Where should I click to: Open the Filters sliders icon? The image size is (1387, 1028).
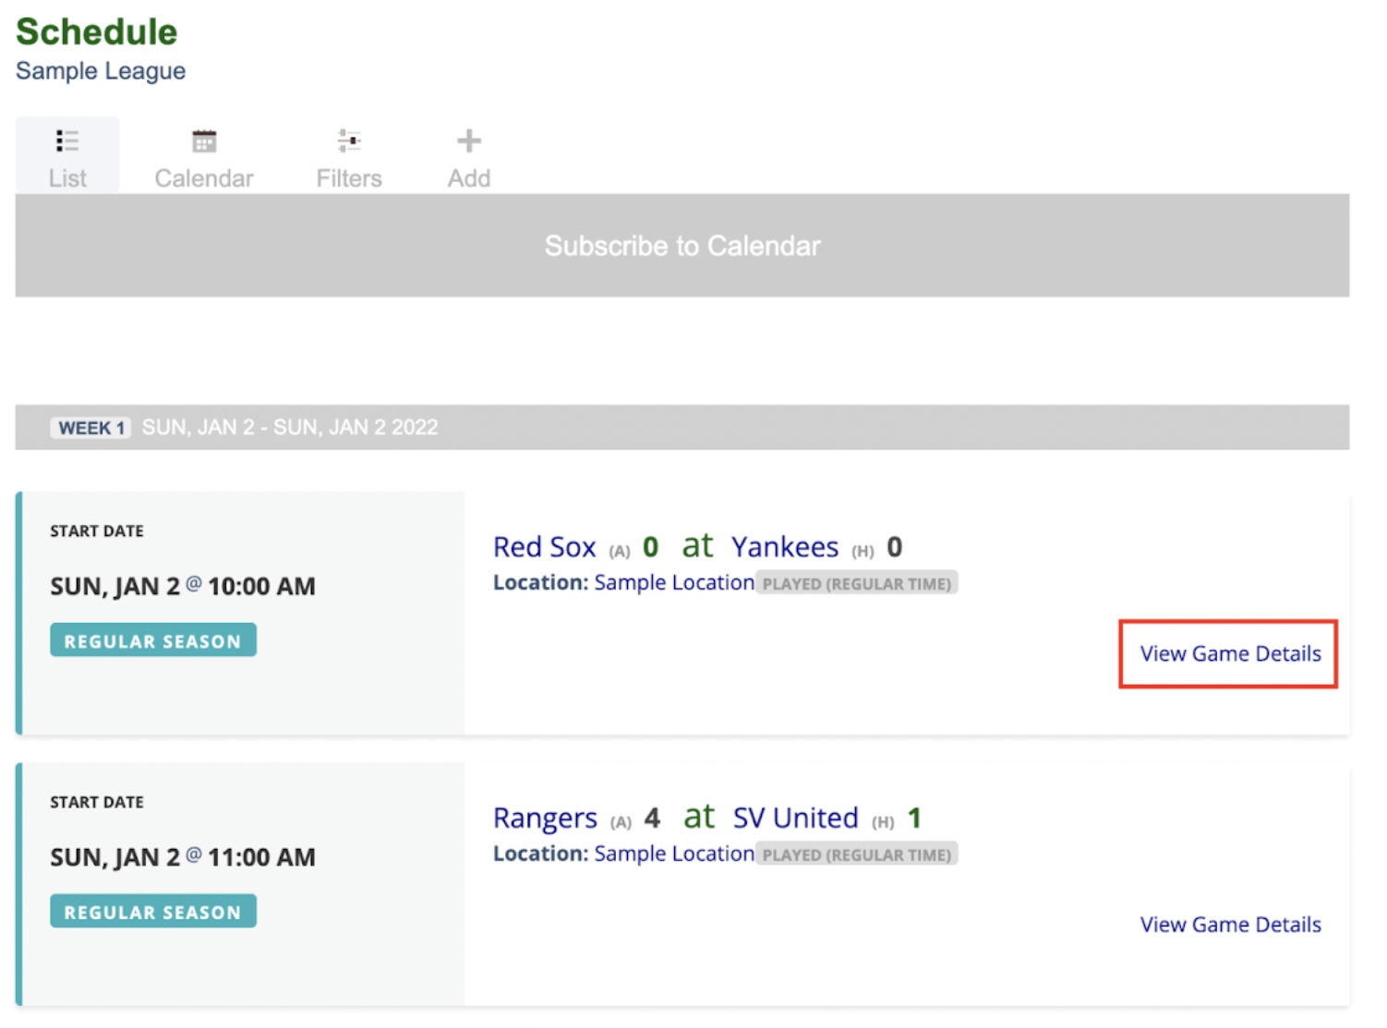(x=349, y=141)
